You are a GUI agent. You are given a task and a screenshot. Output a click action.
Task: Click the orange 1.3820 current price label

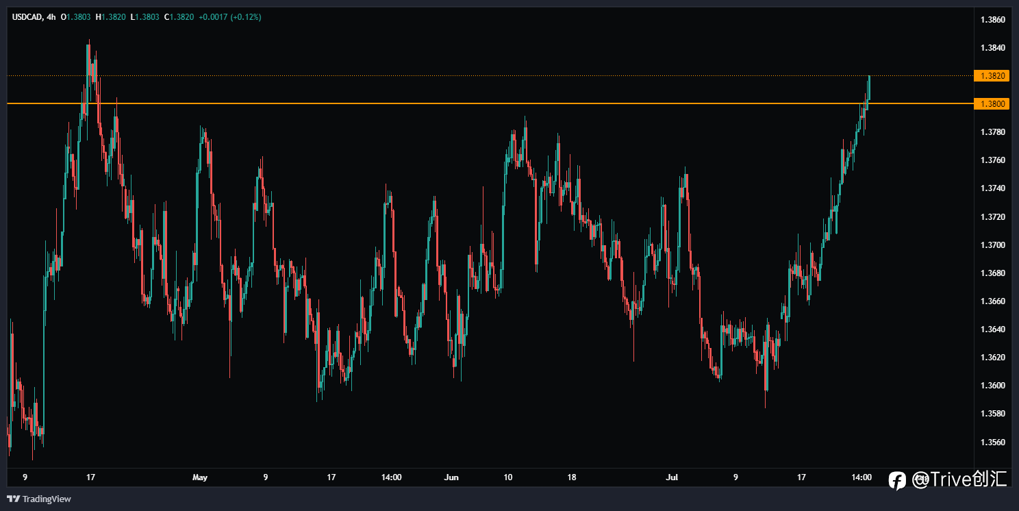pos(992,75)
